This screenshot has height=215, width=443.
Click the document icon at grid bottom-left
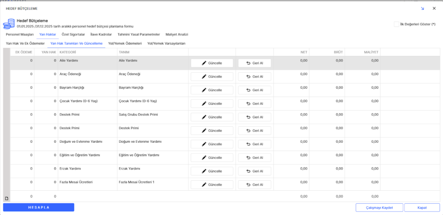[6, 198]
